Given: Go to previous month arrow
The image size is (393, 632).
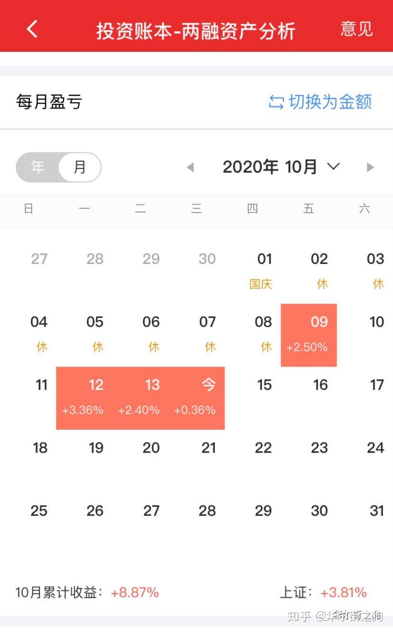Looking at the screenshot, I should coord(190,167).
